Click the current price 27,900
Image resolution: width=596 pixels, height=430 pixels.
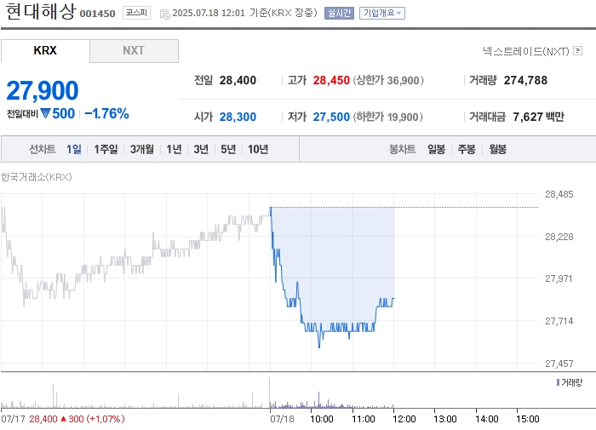pos(43,90)
